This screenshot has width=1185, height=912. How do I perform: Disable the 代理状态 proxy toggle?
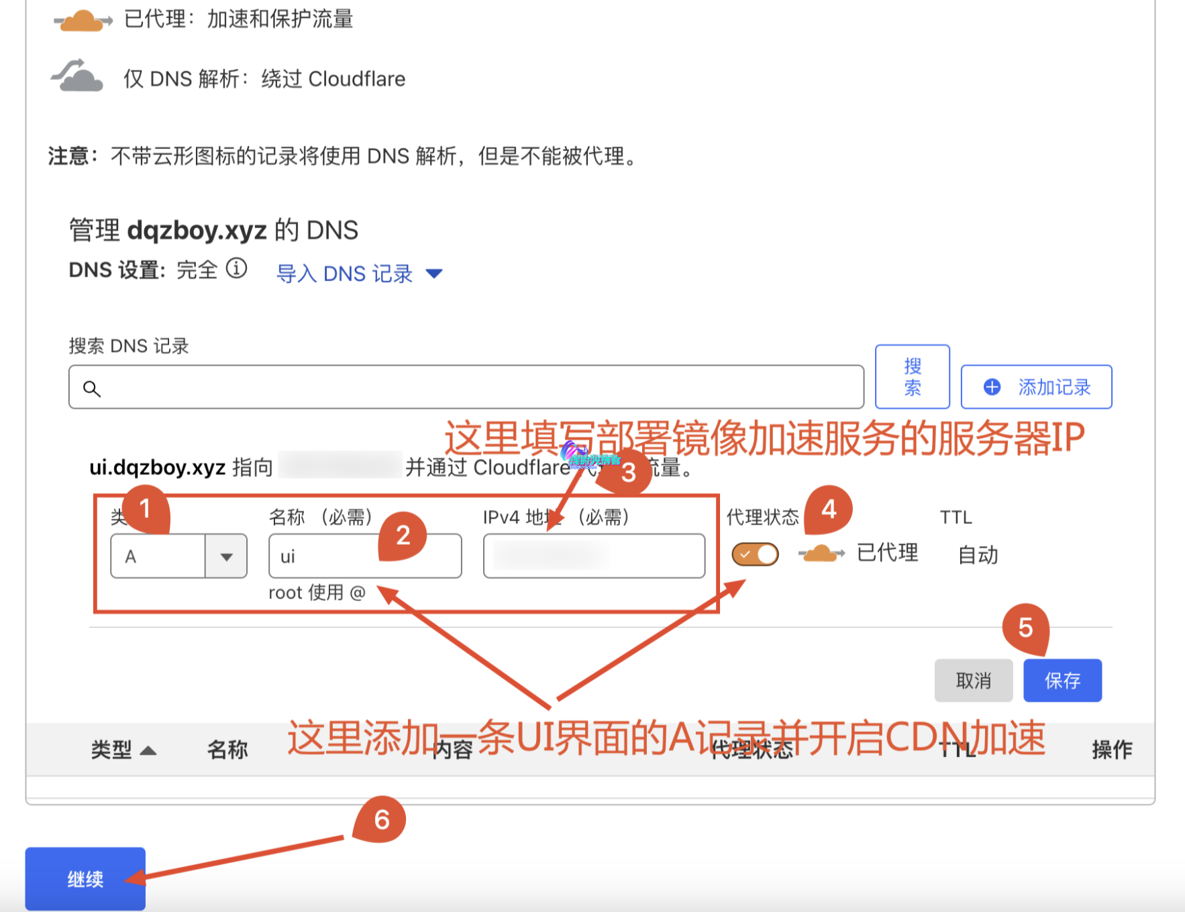754,553
